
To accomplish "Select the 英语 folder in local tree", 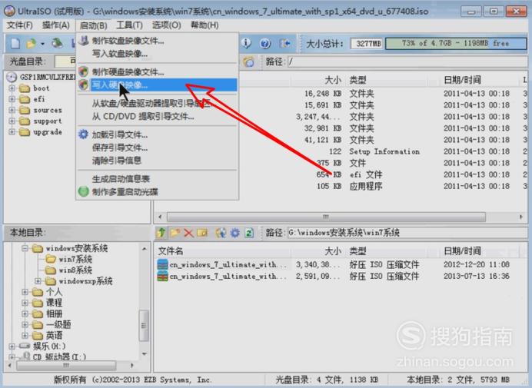I will 48,336.
